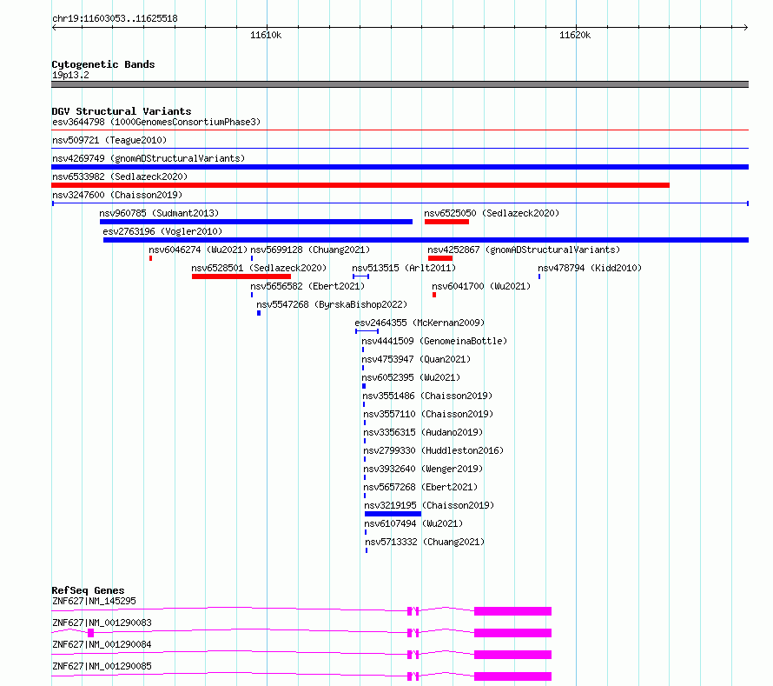This screenshot has width=773, height=686.
Task: Click the nsv5699128 (Chuang2021) label
Action: point(310,250)
